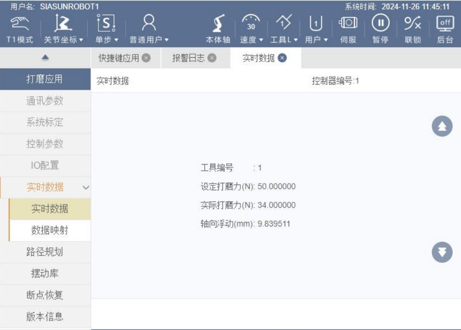Open the 普通用户 user level dropdown

[149, 30]
